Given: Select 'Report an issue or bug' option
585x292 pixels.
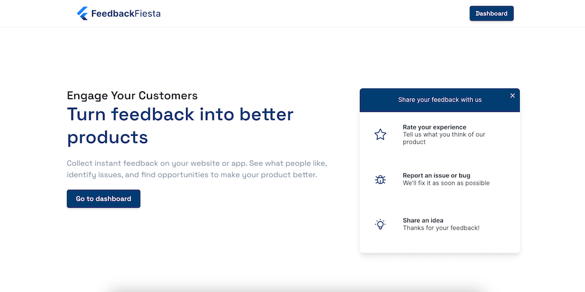Looking at the screenshot, I should [436, 176].
